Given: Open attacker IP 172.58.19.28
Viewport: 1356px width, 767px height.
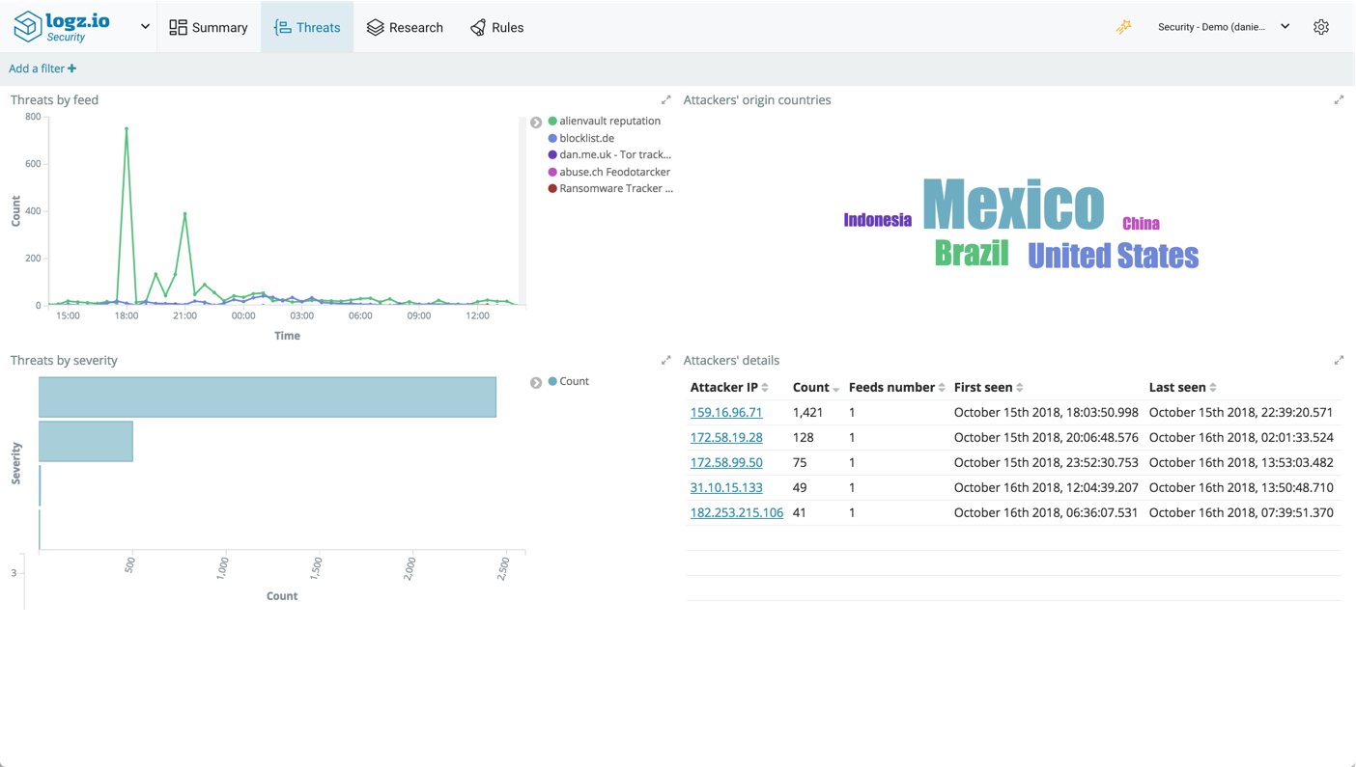Looking at the screenshot, I should pyautogui.click(x=725, y=437).
